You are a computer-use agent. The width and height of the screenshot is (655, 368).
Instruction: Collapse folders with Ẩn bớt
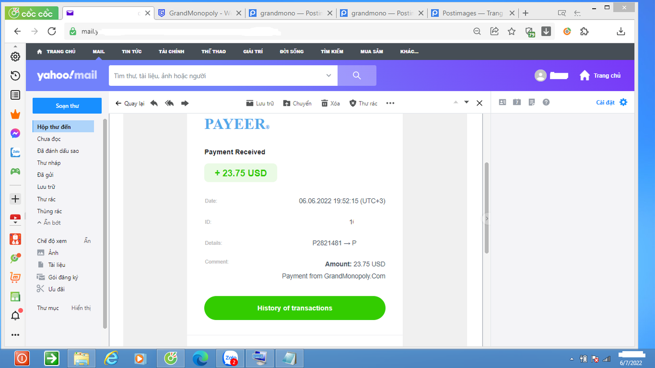49,223
